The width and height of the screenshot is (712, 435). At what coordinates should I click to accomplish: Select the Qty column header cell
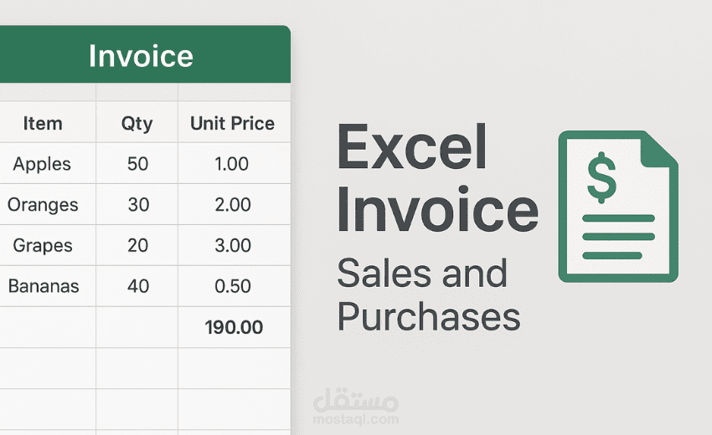pos(137,122)
